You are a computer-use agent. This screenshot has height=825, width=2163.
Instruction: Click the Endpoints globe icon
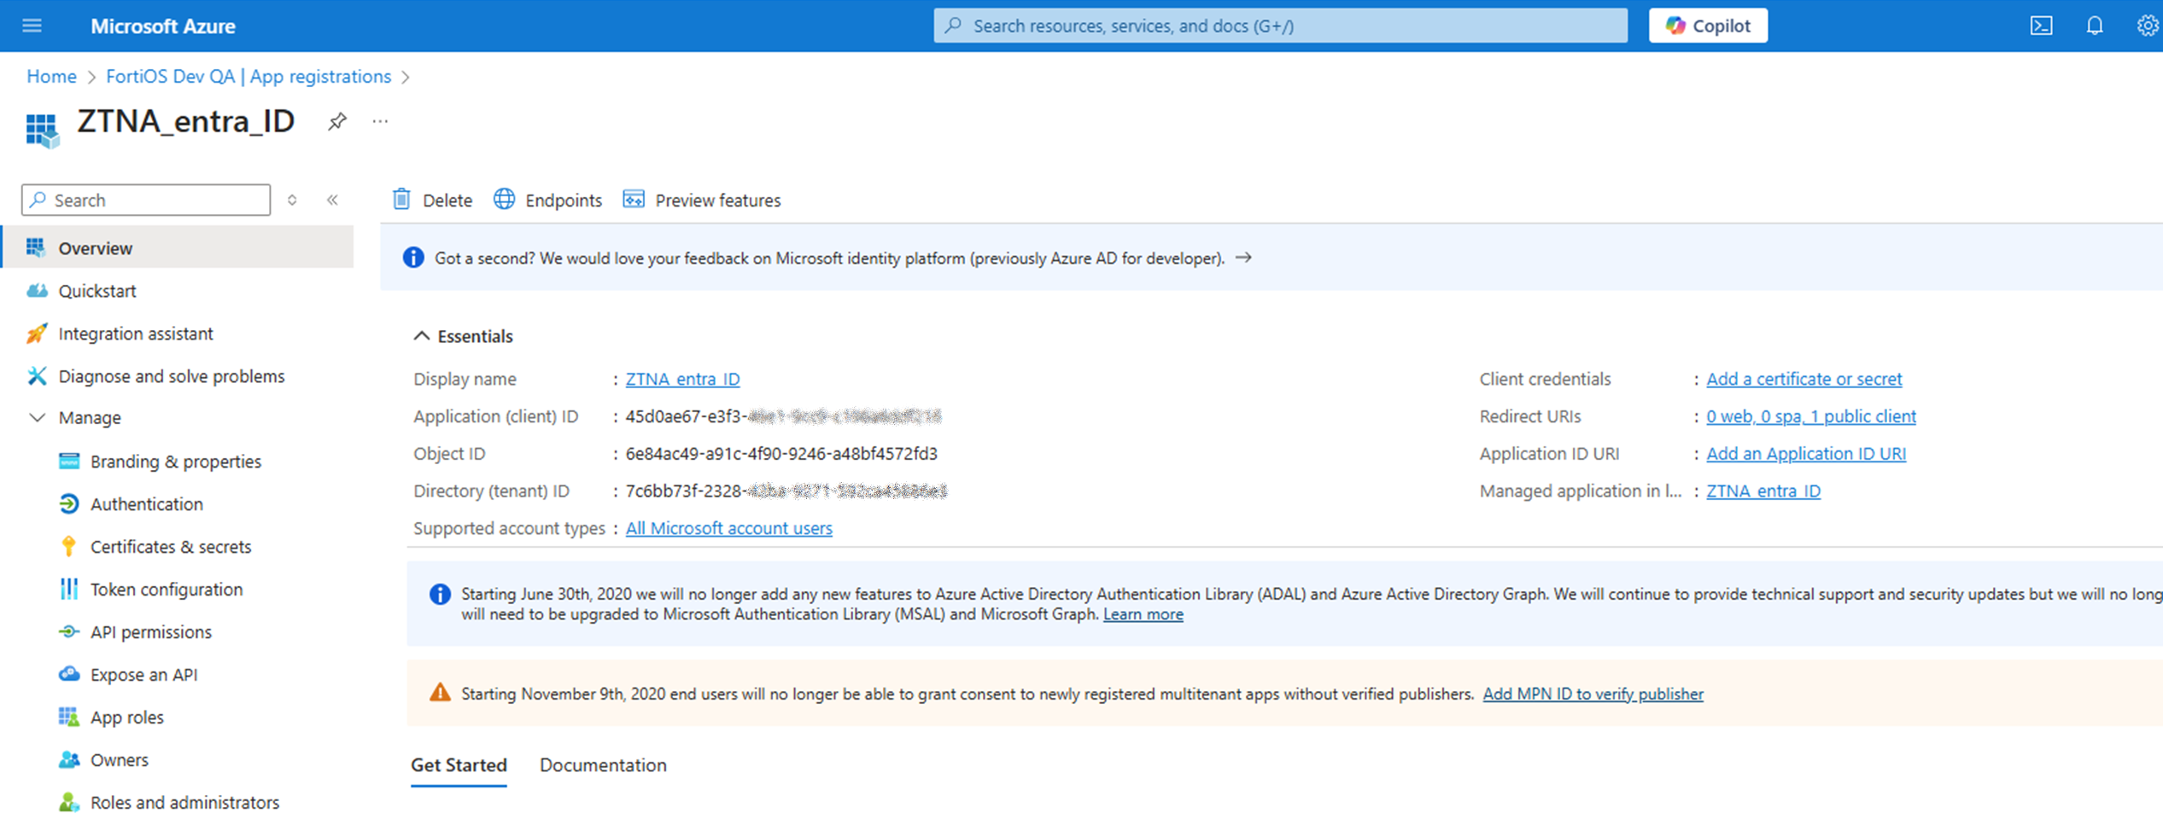coord(505,200)
